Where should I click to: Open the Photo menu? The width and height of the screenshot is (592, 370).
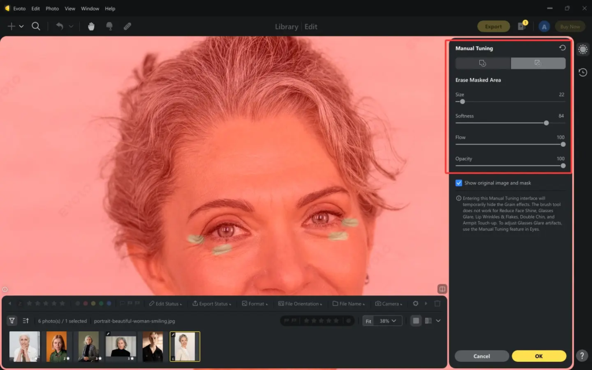click(52, 9)
